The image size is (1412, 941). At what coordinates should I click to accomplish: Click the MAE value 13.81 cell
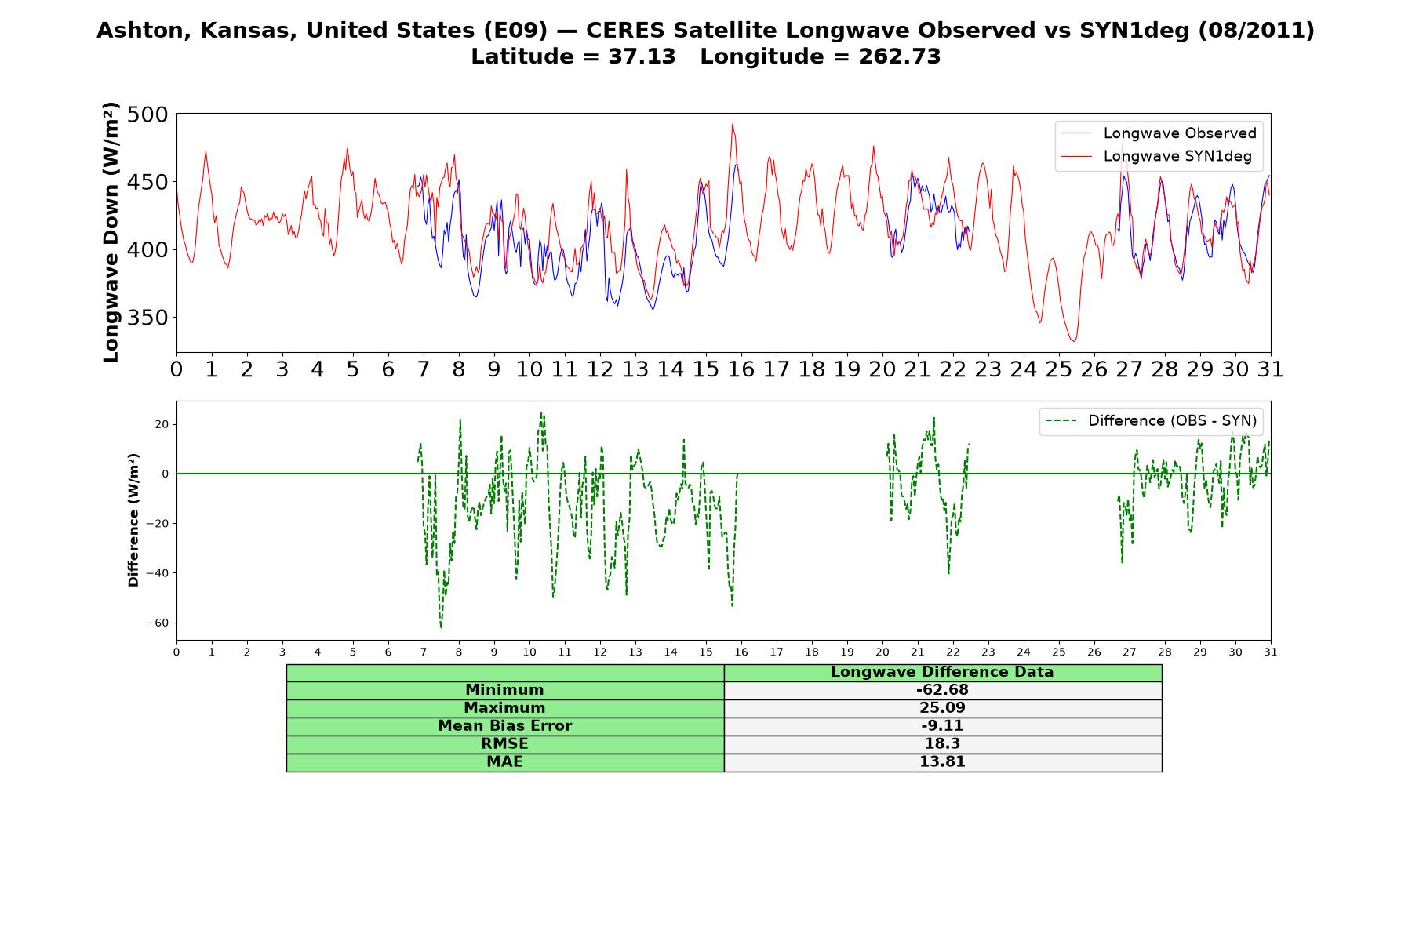[x=943, y=762]
